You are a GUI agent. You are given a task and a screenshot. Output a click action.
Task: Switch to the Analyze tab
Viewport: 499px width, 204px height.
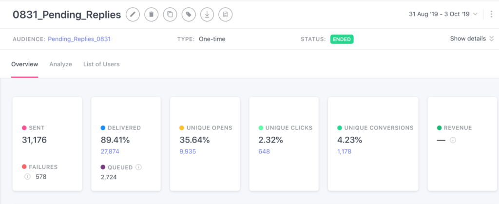point(60,64)
